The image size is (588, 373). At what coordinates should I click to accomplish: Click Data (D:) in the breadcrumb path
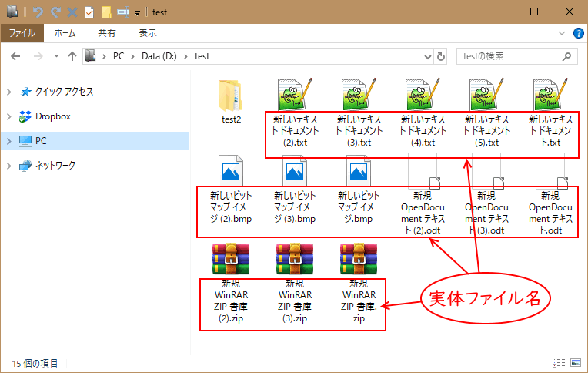(x=160, y=56)
